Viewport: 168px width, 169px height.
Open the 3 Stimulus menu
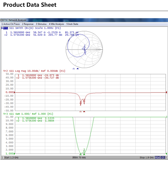41,24
